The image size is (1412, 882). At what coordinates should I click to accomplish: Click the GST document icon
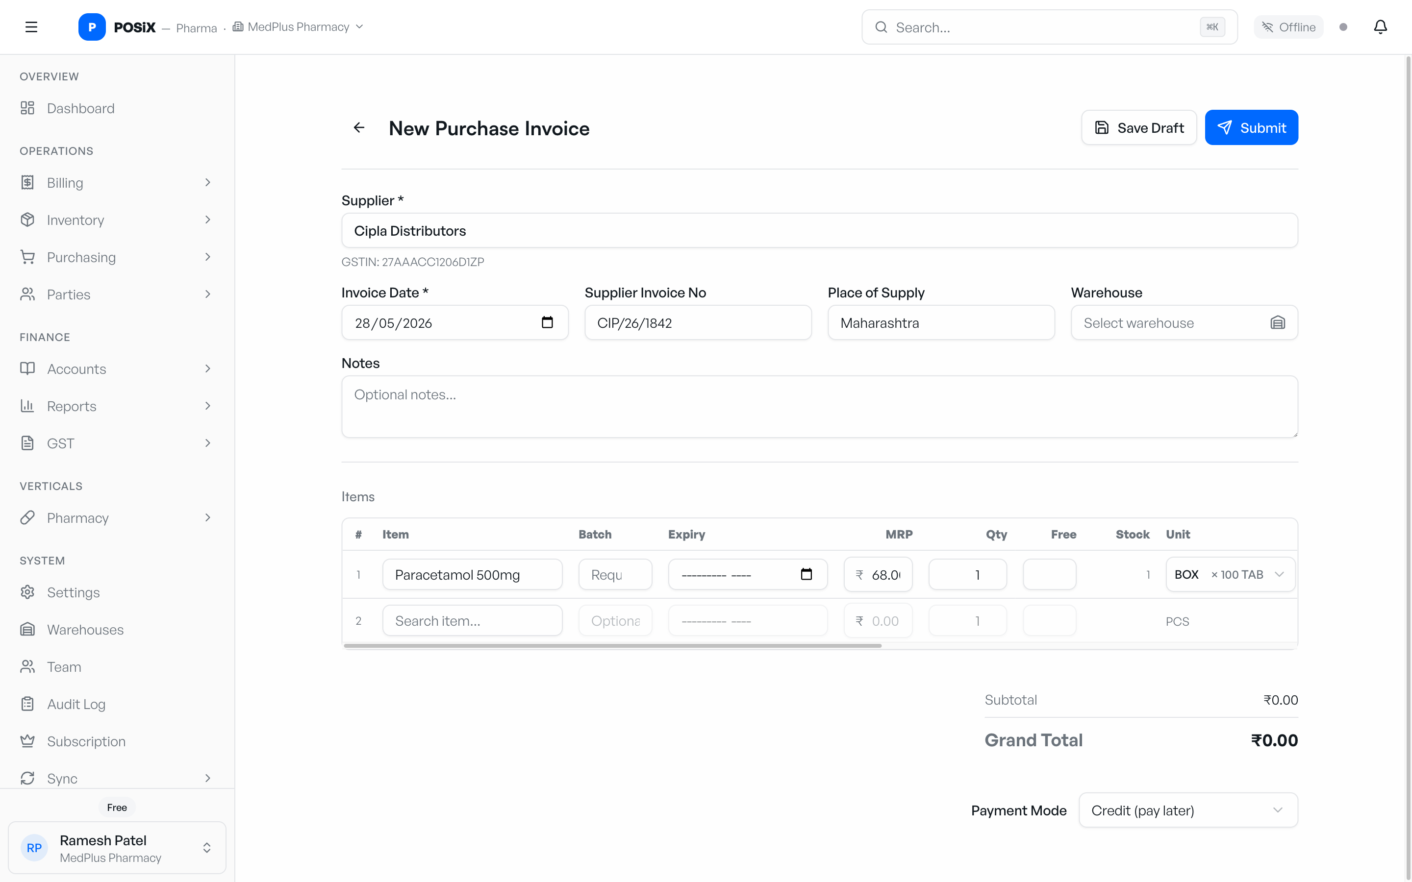[x=27, y=443]
